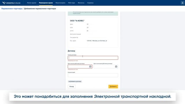Image resolution: width=185 pixels, height=104 pixels.
Task: Open the Сервисы menu
Action: coord(90,3)
